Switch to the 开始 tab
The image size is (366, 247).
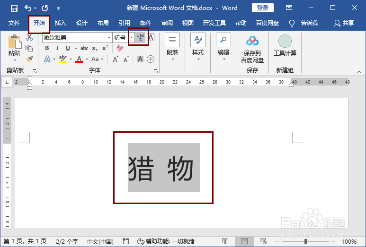39,23
